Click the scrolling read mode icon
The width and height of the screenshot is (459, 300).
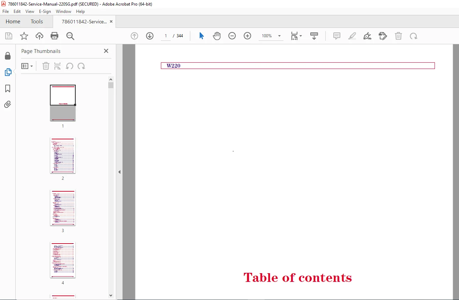(x=314, y=36)
